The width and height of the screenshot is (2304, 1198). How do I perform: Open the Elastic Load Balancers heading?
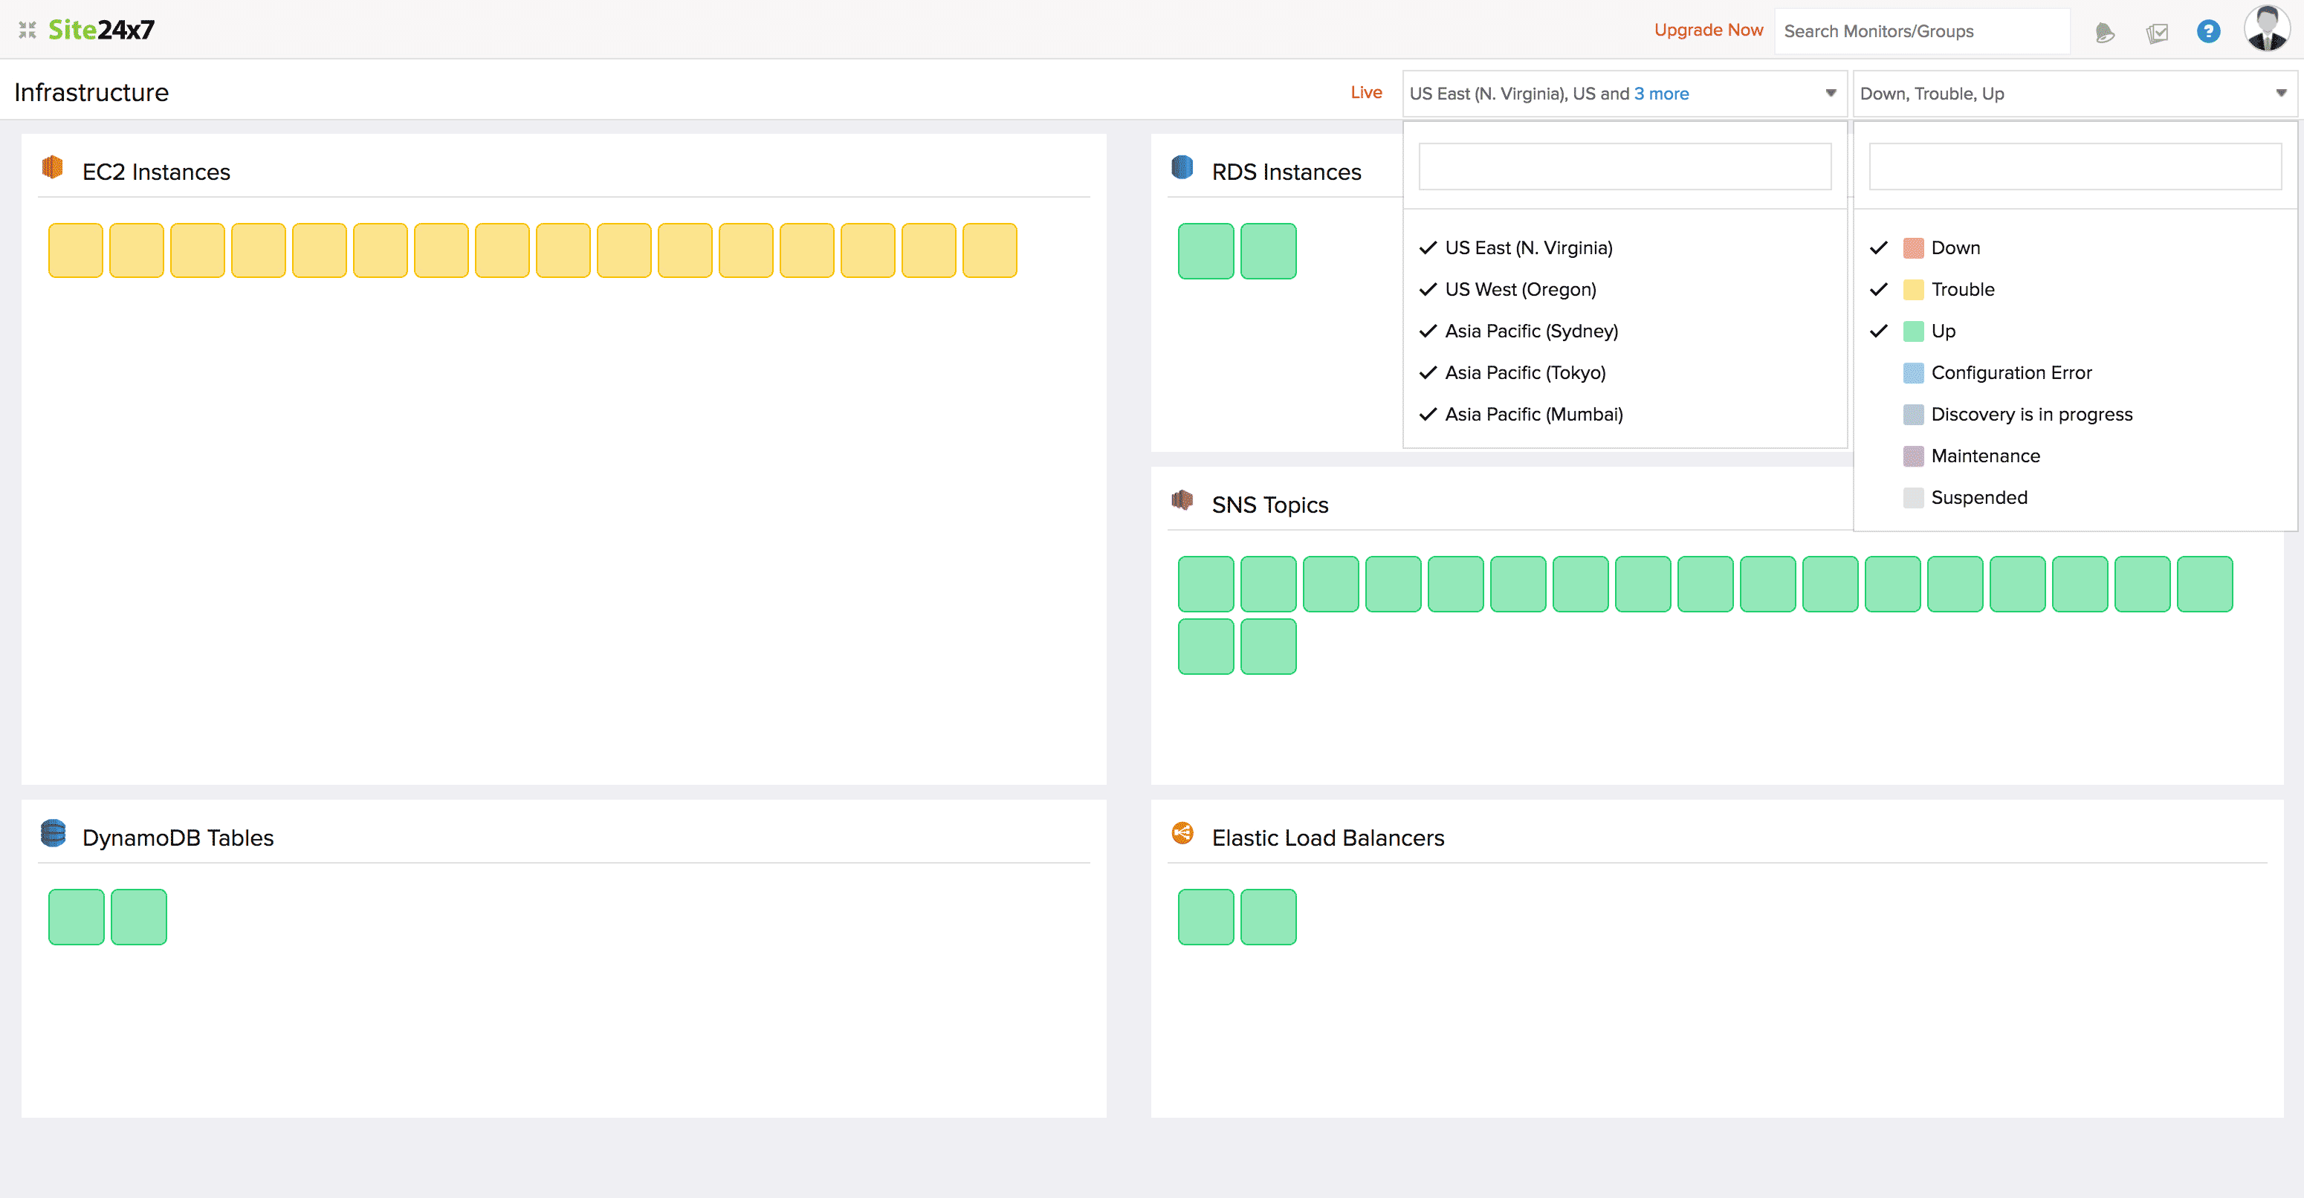tap(1328, 838)
